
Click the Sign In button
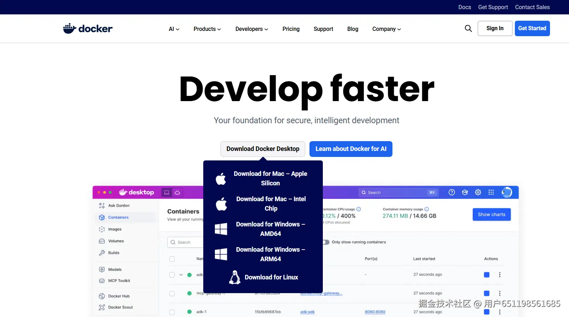click(x=495, y=28)
